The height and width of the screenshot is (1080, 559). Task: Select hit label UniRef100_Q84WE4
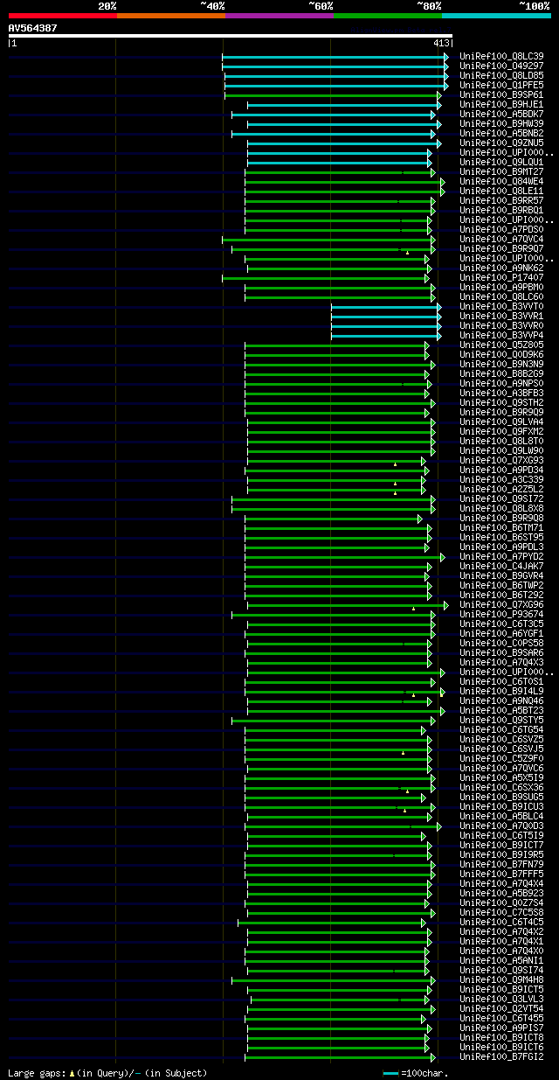(x=502, y=181)
